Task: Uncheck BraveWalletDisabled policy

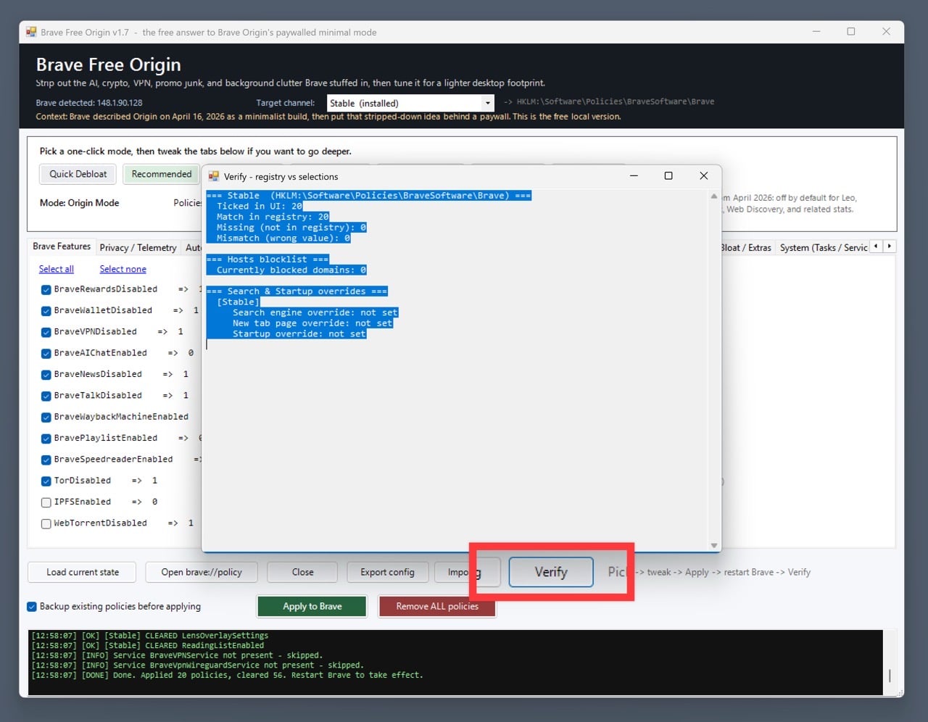Action: (46, 310)
